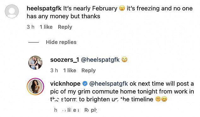Collapse thread with Hide replies
The height and width of the screenshot is (117, 200).
61,42
